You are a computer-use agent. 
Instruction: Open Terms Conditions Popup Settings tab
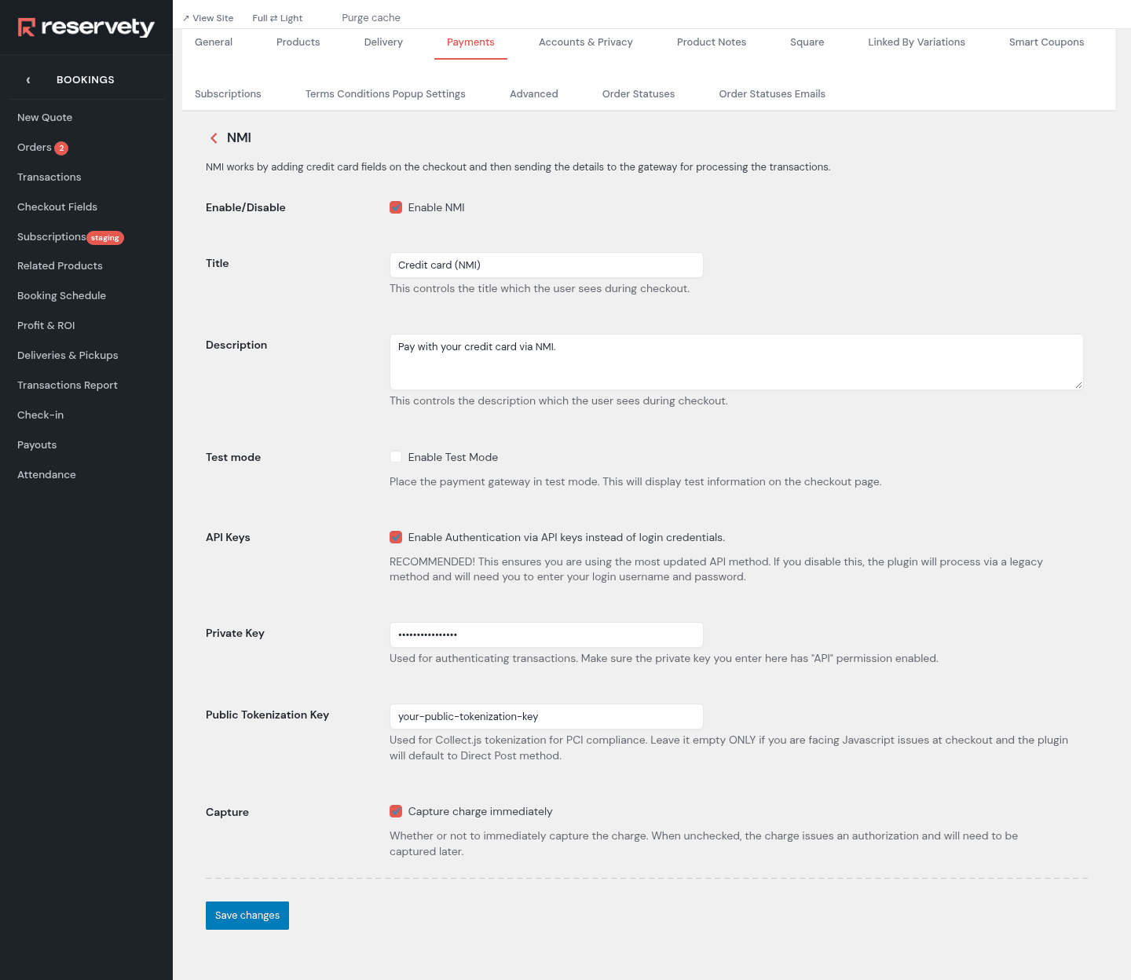[386, 94]
